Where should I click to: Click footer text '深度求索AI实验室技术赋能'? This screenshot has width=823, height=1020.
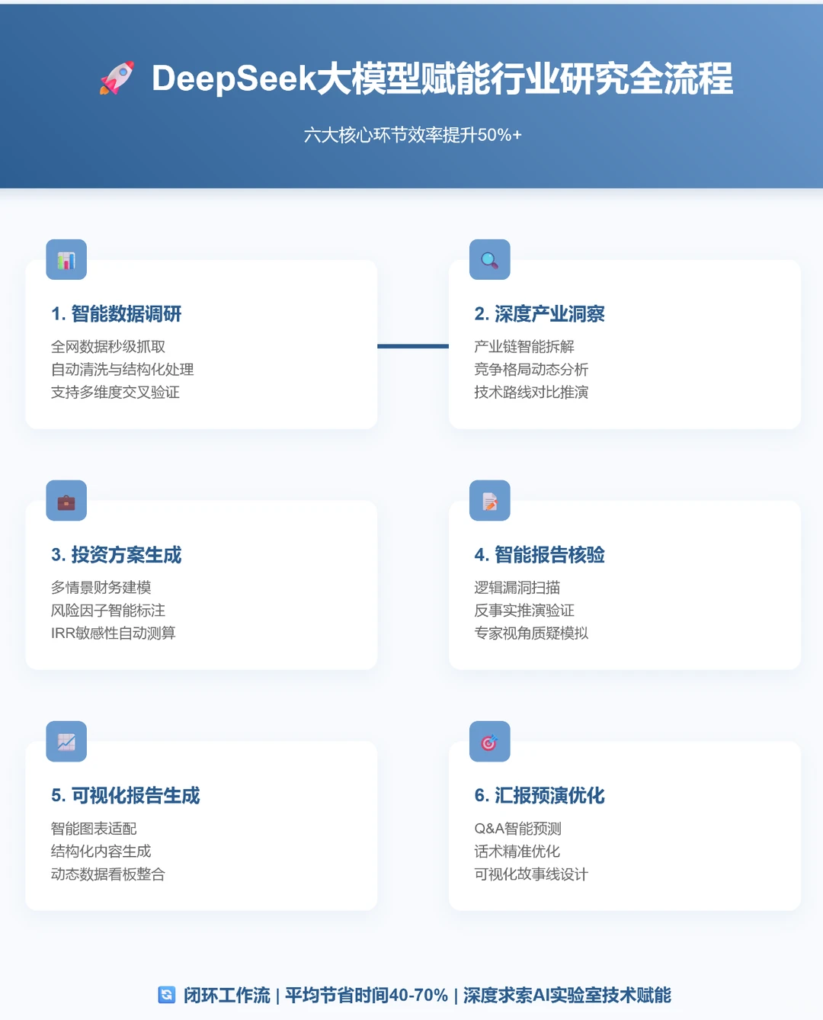[567, 996]
